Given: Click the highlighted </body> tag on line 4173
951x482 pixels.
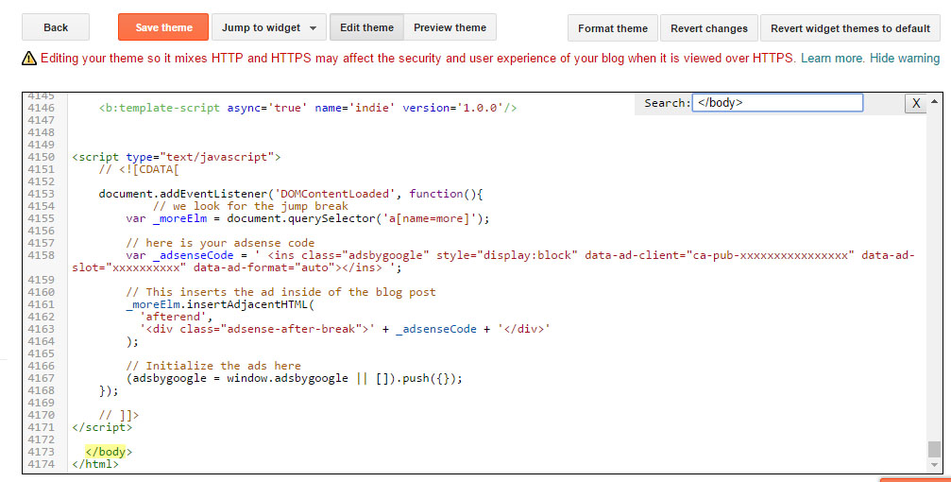Looking at the screenshot, I should pos(109,452).
